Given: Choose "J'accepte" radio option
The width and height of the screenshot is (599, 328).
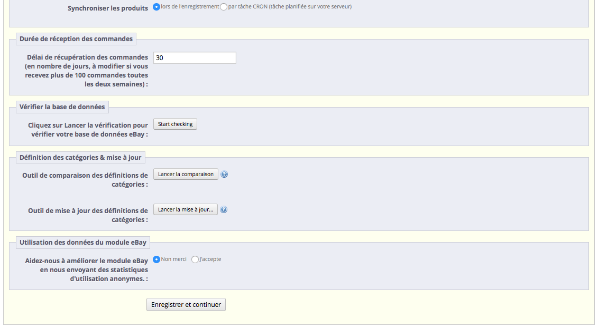Looking at the screenshot, I should click(195, 259).
